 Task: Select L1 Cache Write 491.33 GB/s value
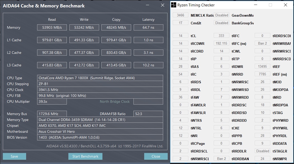(84, 40)
